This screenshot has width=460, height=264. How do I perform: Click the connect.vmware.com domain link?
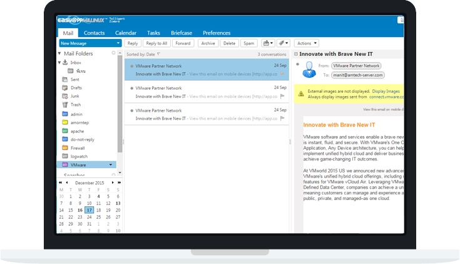[x=386, y=97]
